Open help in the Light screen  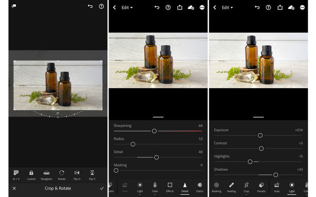point(268,7)
